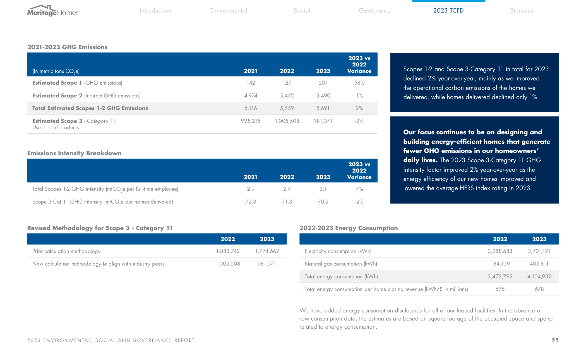Click the natural gas value 403,811

539,264
